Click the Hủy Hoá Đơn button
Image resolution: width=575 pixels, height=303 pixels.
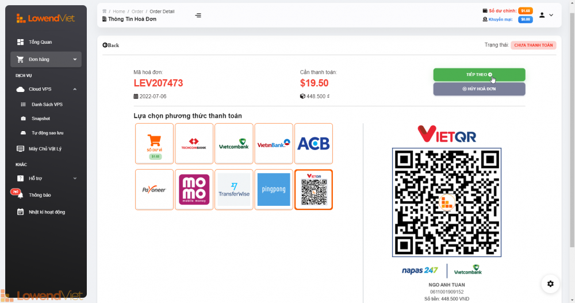pos(479,89)
